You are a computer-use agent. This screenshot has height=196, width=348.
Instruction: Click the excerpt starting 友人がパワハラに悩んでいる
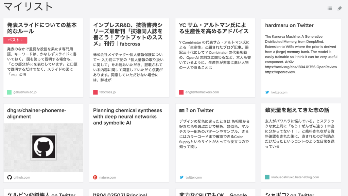300,134
